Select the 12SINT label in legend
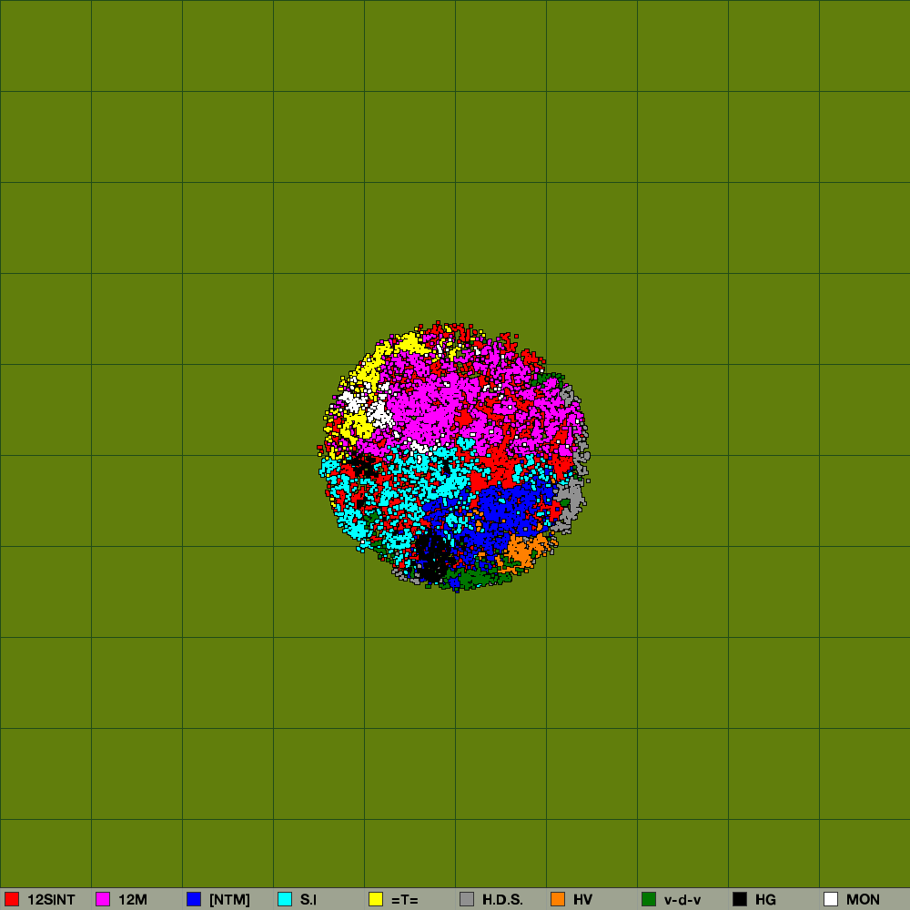 [51, 900]
